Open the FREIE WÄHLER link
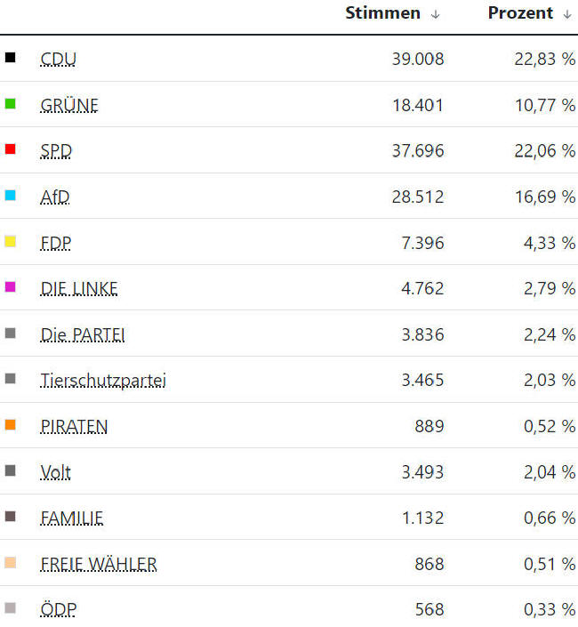Screen dimensions: 578x627 [x=99, y=564]
